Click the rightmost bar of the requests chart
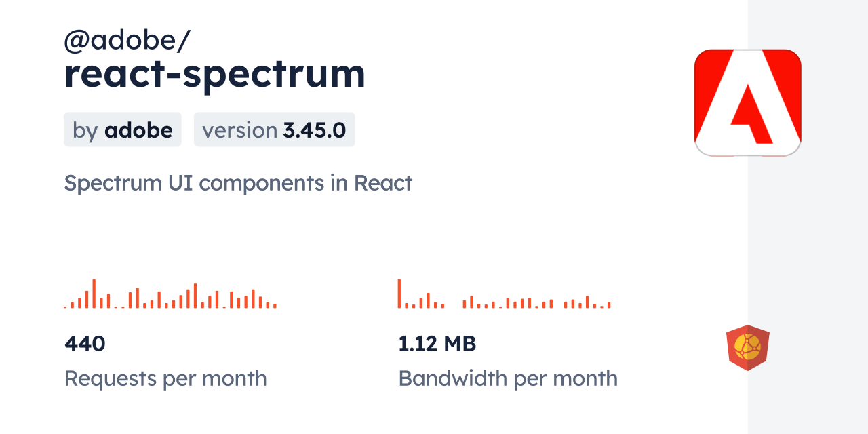The image size is (868, 434). [275, 306]
